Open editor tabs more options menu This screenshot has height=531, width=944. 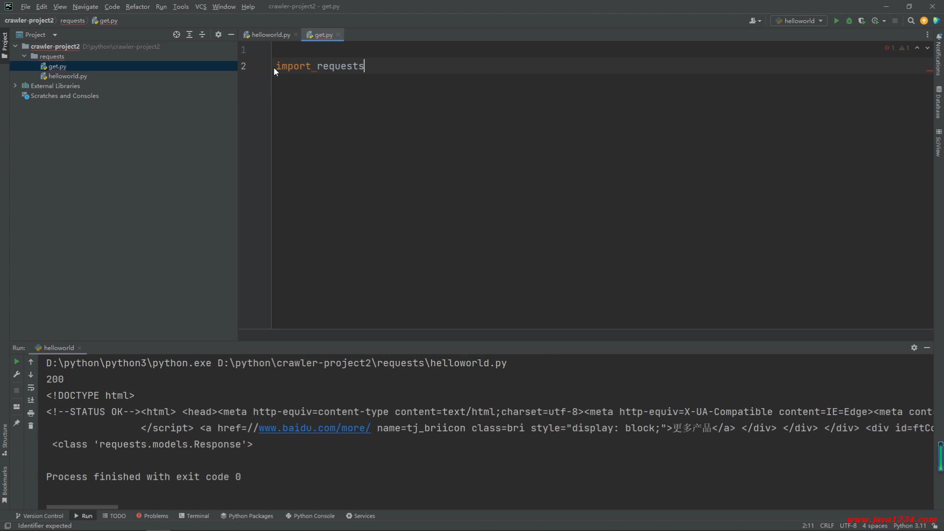(x=927, y=34)
